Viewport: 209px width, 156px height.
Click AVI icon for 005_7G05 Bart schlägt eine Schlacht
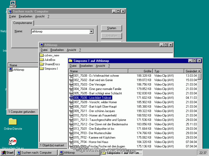tap(71, 93)
